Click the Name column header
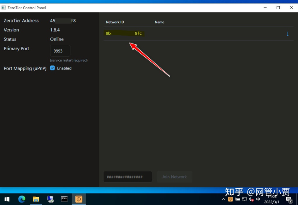The height and width of the screenshot is (205, 298). (x=159, y=22)
